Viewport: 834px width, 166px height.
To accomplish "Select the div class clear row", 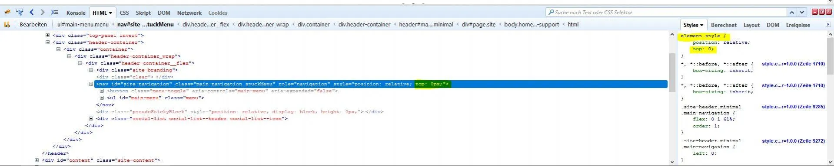I will point(135,77).
